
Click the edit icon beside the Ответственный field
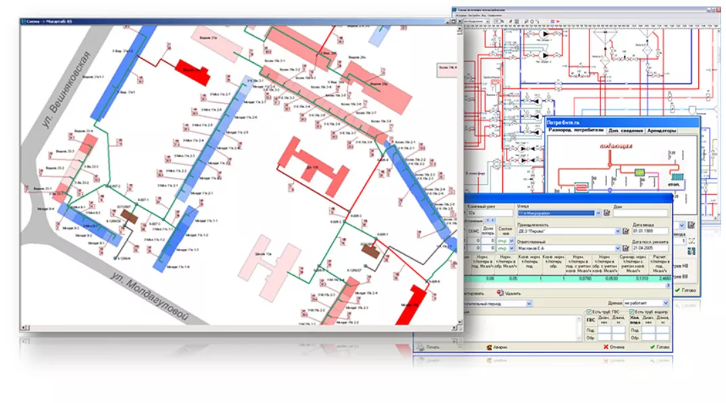click(626, 248)
